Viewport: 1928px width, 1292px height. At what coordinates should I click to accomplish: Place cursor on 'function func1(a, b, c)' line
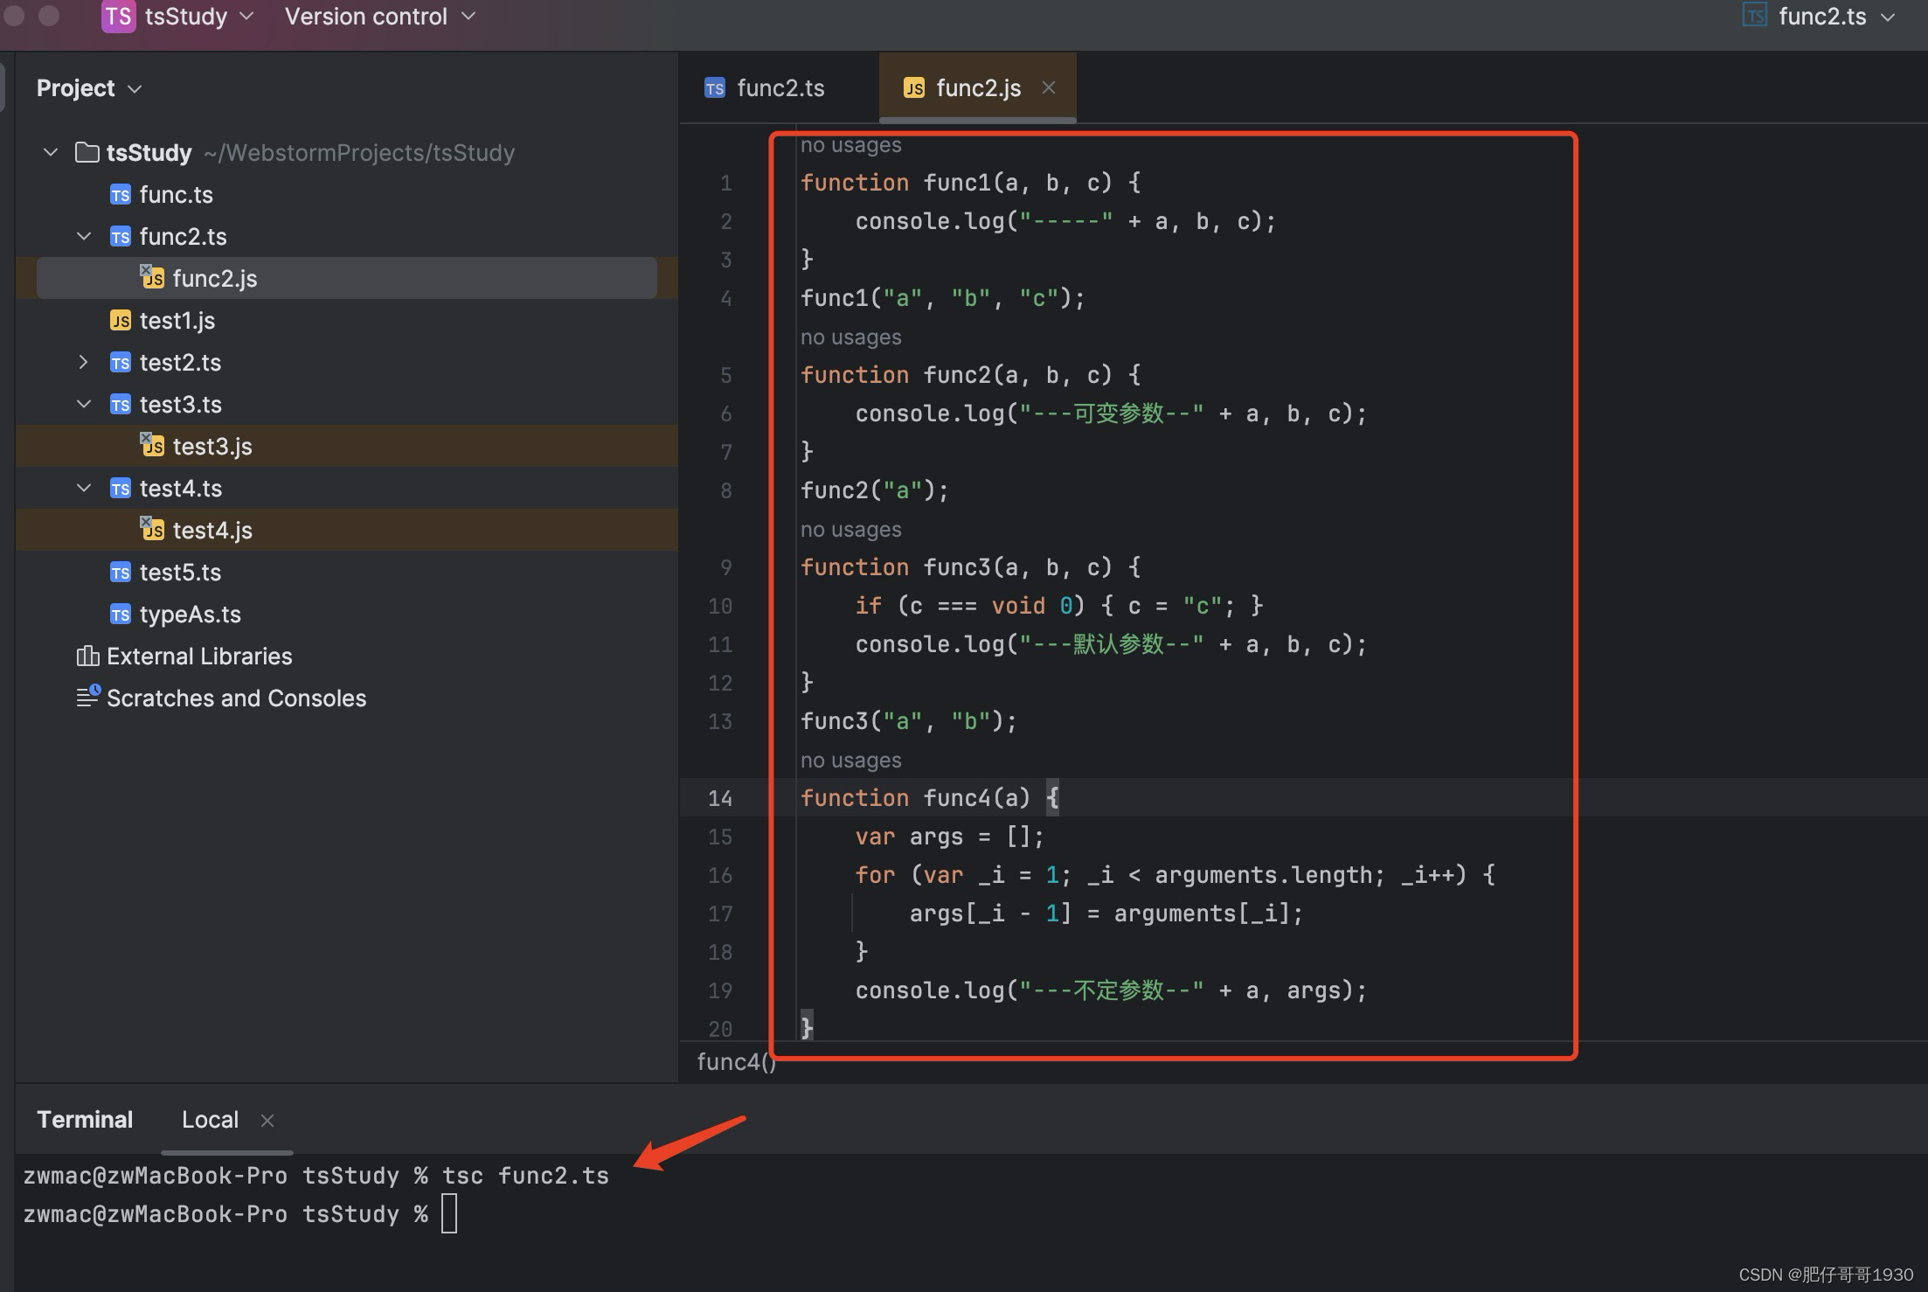970,183
